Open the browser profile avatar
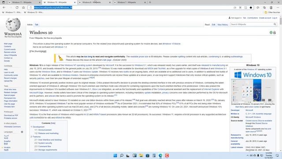Image resolution: width=282 pixels, height=159 pixels. point(271,8)
